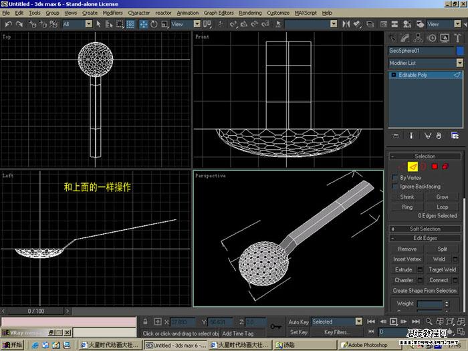This screenshot has width=468, height=351.
Task: Toggle Show End Result icon in stack
Action: pos(411,136)
